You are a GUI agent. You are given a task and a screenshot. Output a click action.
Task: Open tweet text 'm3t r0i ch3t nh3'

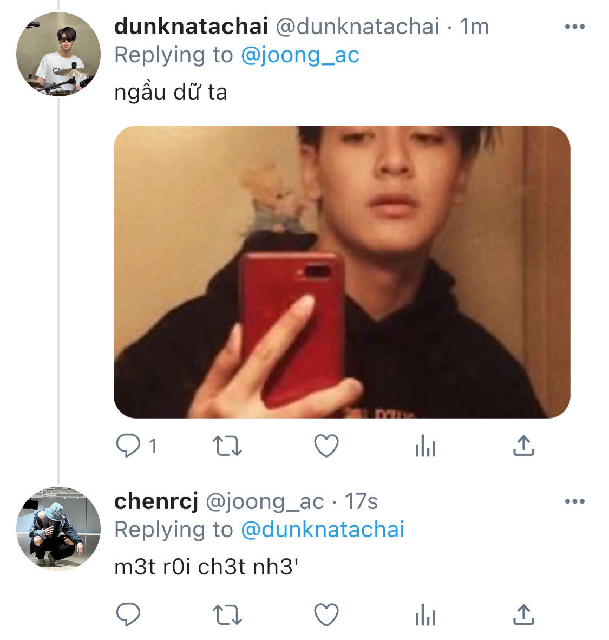[x=207, y=567]
